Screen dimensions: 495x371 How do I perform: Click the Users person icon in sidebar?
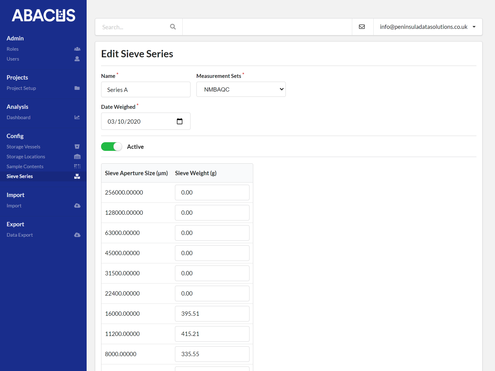click(77, 59)
